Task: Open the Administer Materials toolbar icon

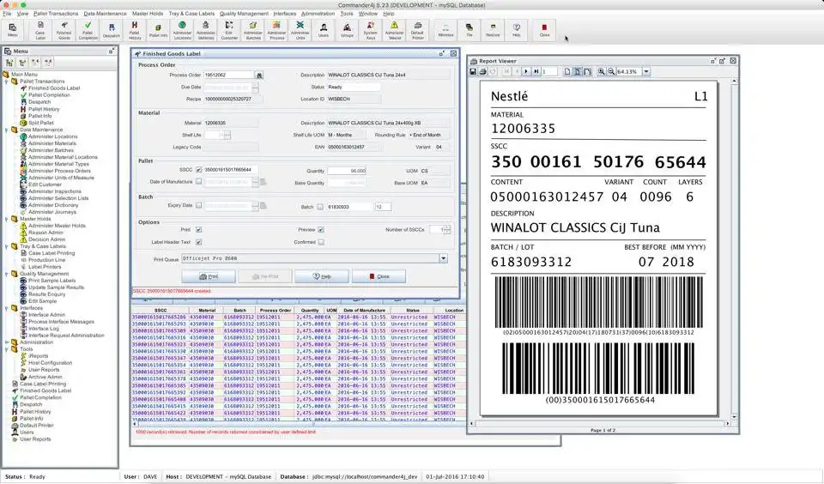Action: coord(205,31)
